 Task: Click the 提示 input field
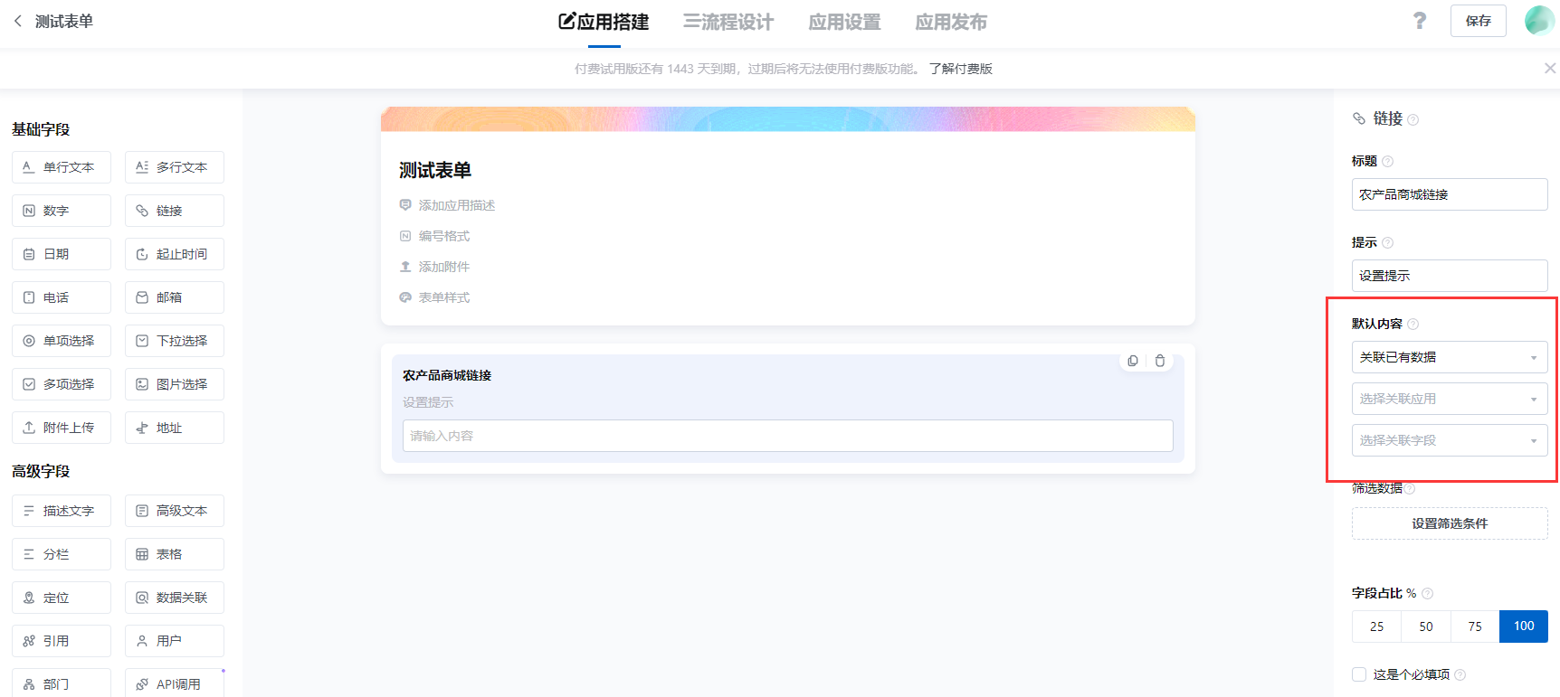1450,276
